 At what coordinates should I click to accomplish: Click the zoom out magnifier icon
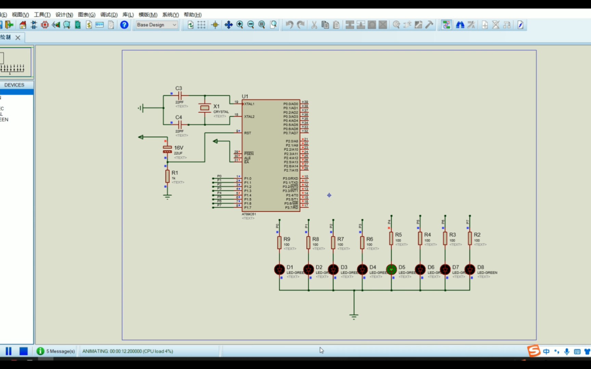click(251, 25)
